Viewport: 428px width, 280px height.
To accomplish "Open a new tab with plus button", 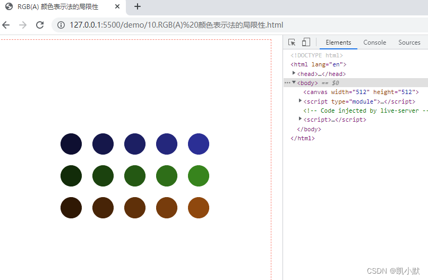I will [138, 6].
